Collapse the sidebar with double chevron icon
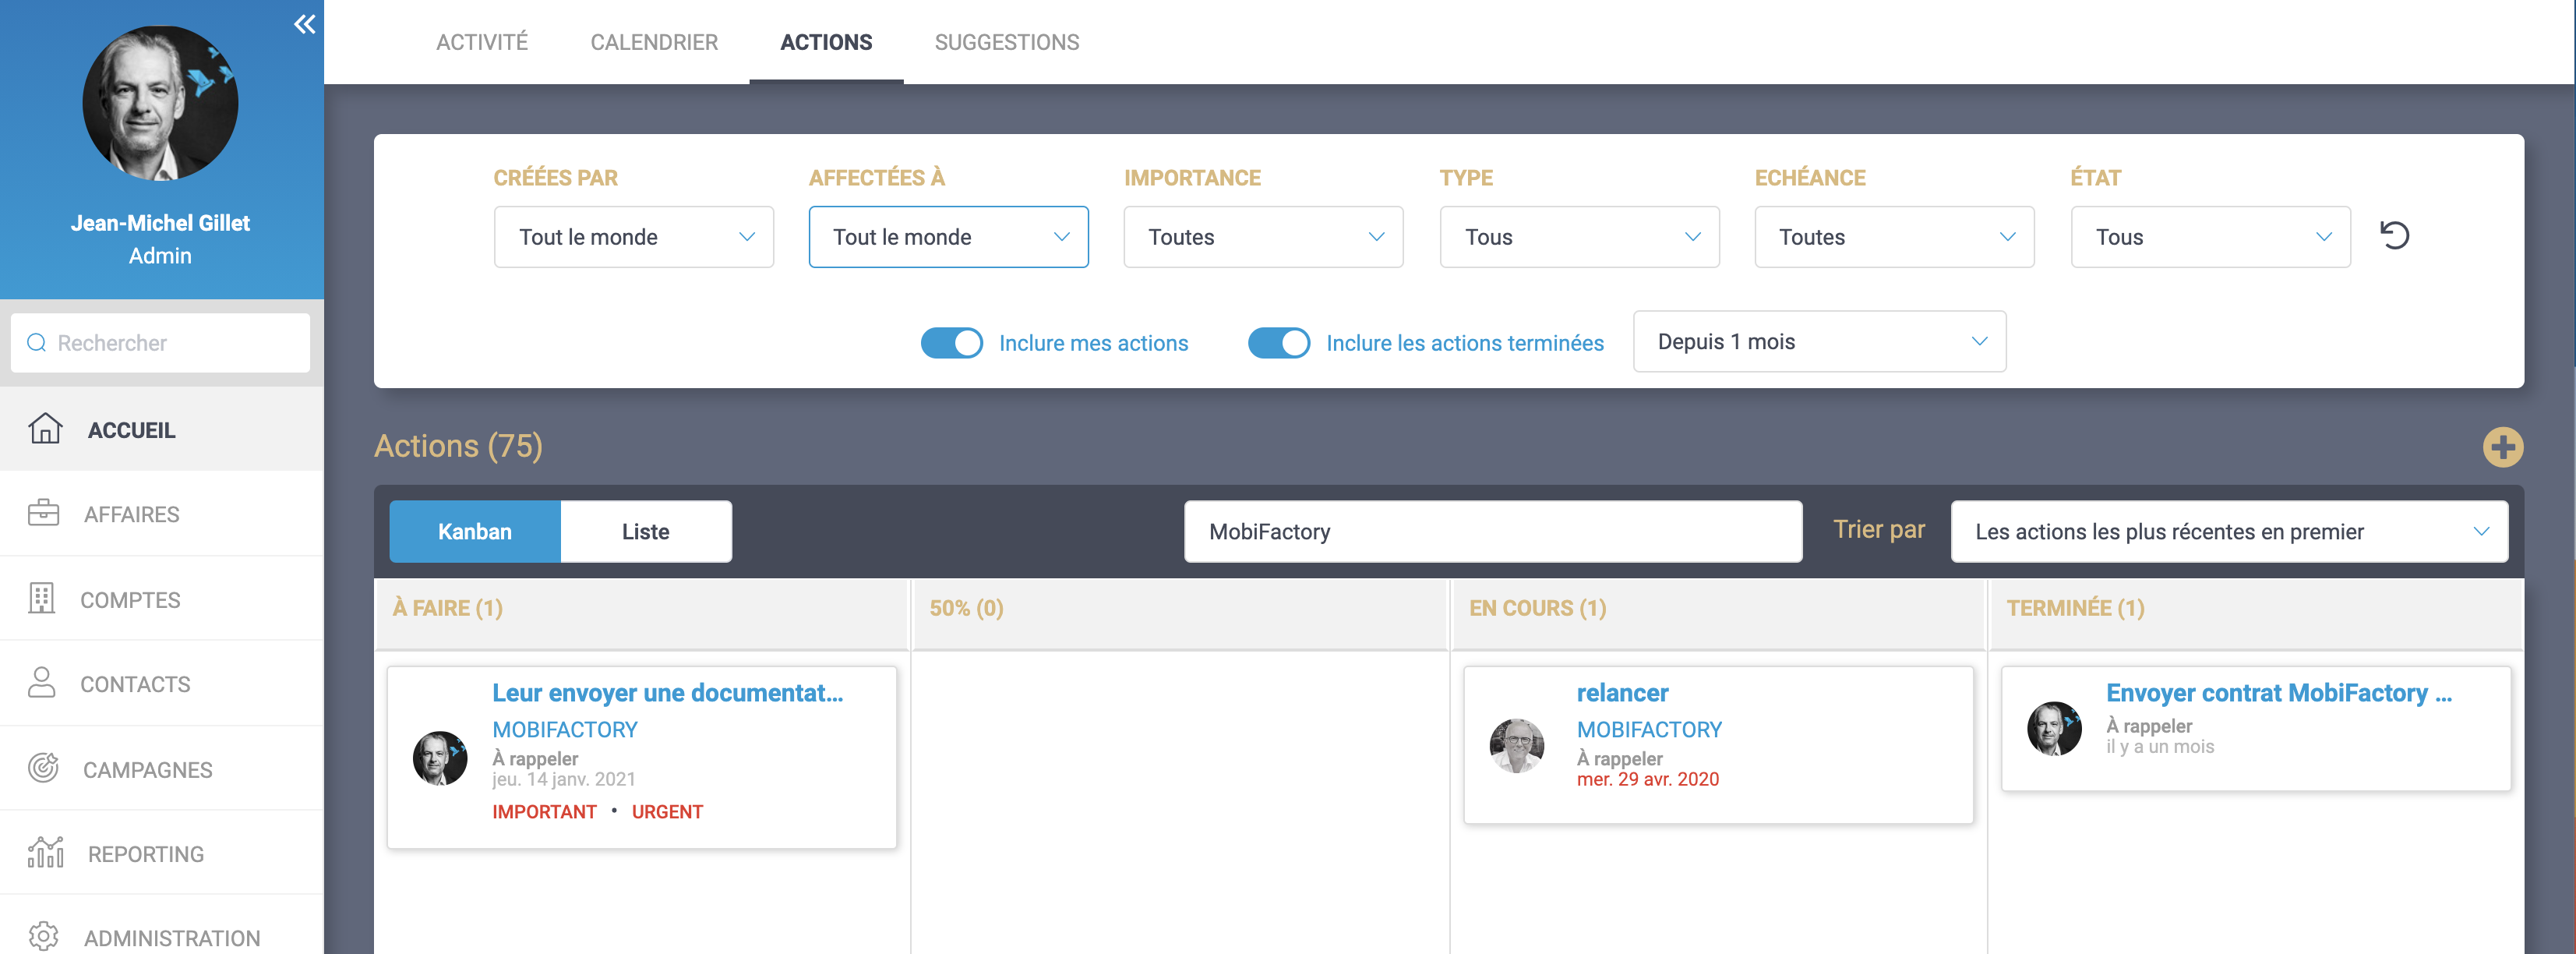 304,24
